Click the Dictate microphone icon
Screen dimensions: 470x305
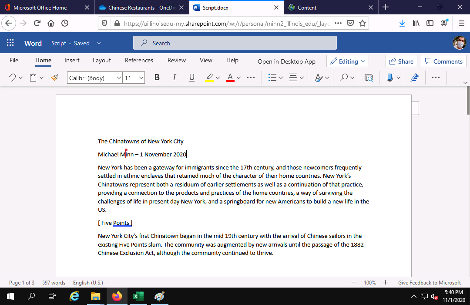[389, 78]
